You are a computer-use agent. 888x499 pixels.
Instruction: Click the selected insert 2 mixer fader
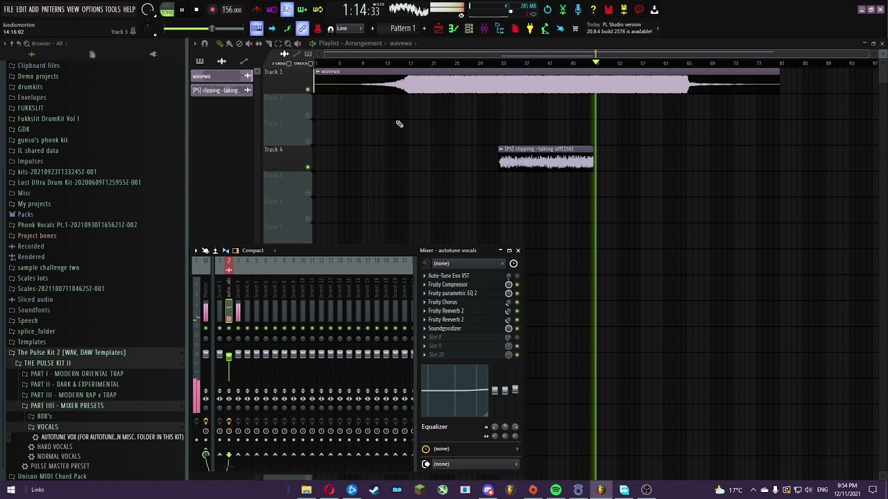(229, 356)
